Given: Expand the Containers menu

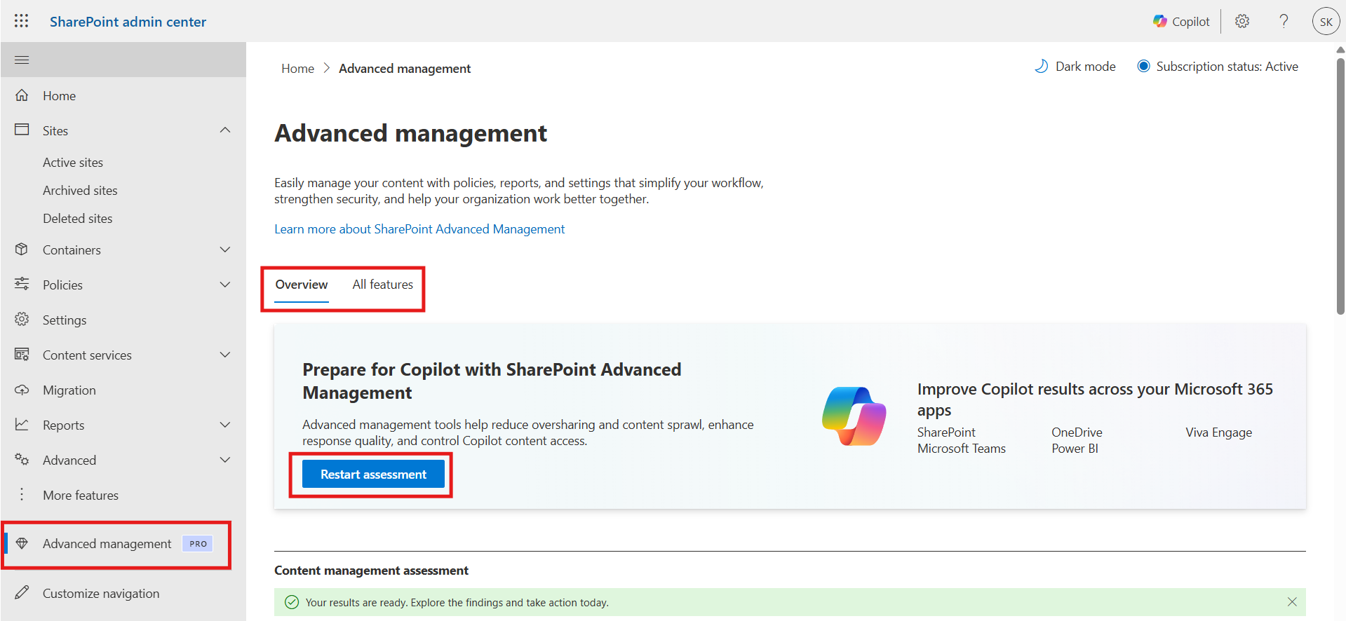Looking at the screenshot, I should point(225,250).
